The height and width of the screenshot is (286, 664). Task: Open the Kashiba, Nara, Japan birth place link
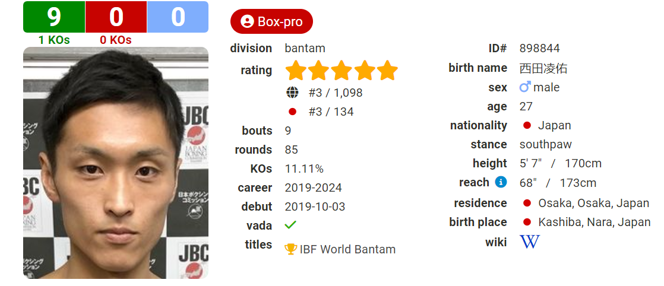coord(594,222)
